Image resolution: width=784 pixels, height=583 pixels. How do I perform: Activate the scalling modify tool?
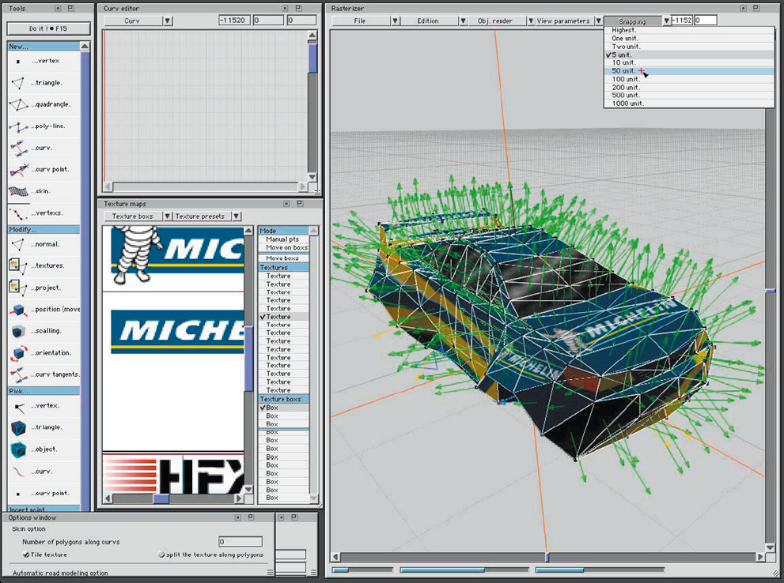pyautogui.click(x=18, y=331)
